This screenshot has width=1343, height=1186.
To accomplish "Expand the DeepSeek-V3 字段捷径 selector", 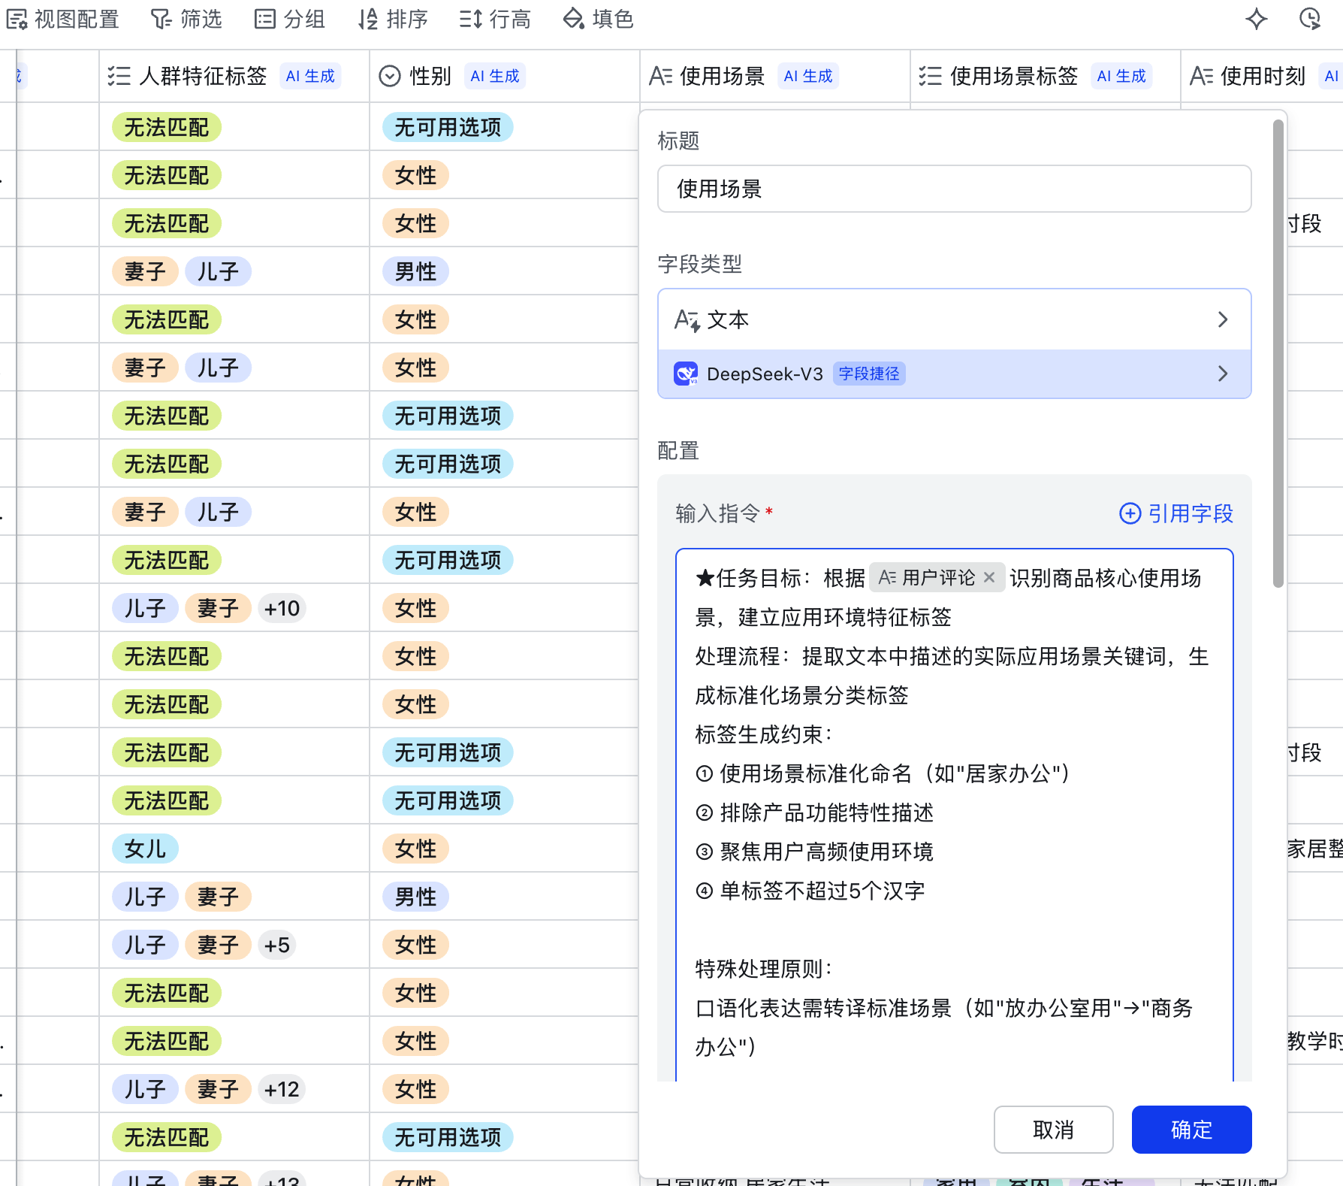I will pyautogui.click(x=955, y=374).
